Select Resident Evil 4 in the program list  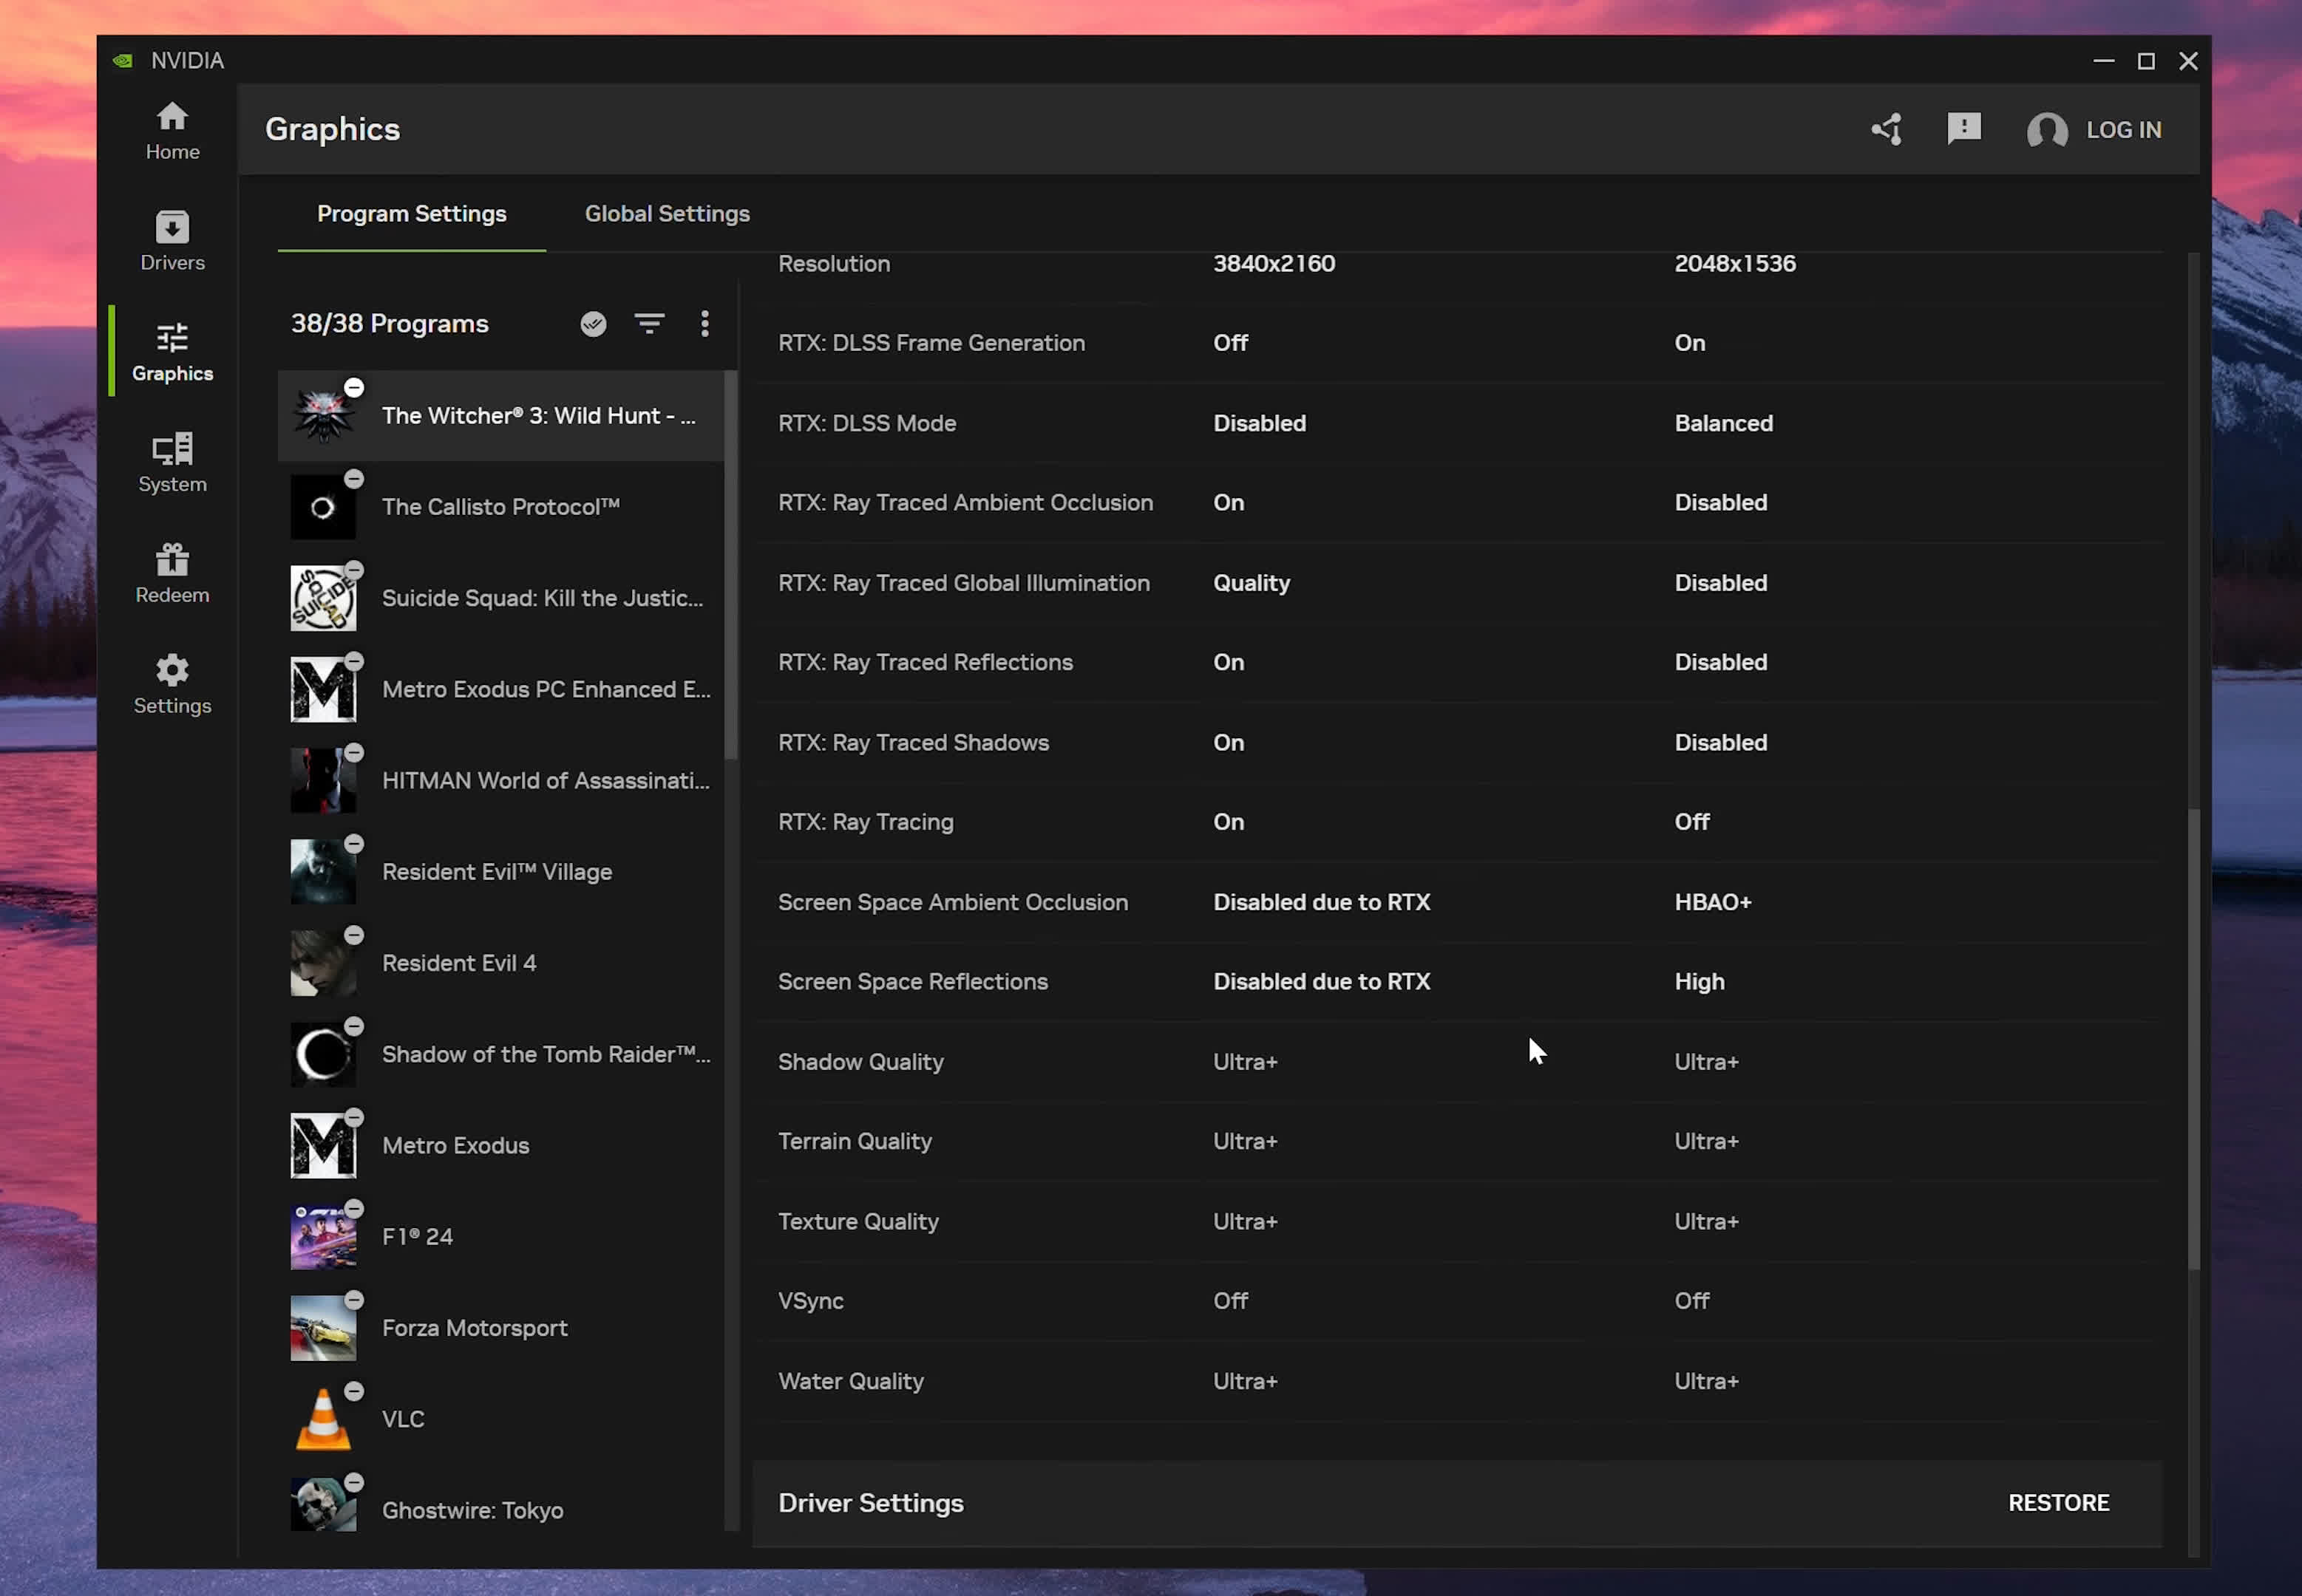pyautogui.click(x=459, y=962)
